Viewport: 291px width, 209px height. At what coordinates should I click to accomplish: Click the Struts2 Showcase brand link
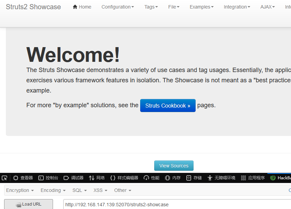click(34, 7)
